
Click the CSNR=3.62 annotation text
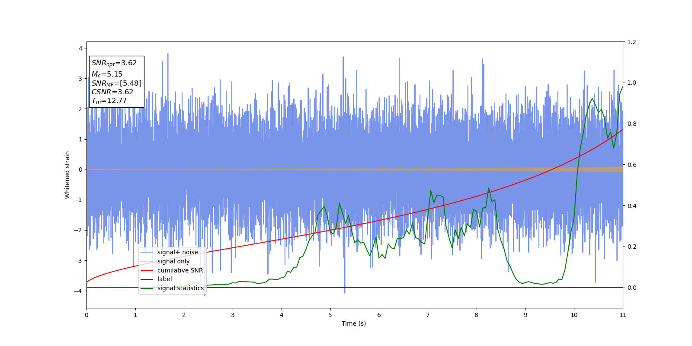pos(112,92)
